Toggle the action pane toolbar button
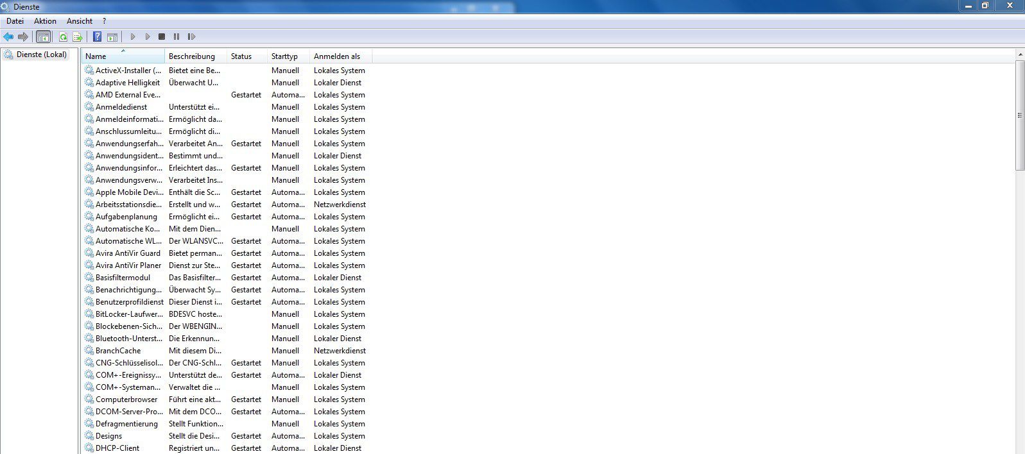1025x454 pixels. (x=112, y=37)
